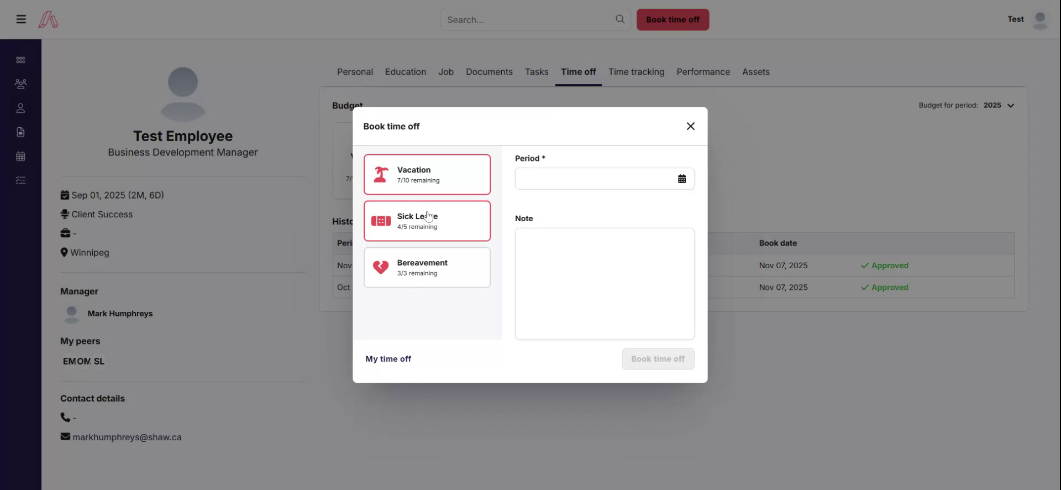
Task: Open the task checklist sidebar icon
Action: (x=20, y=180)
